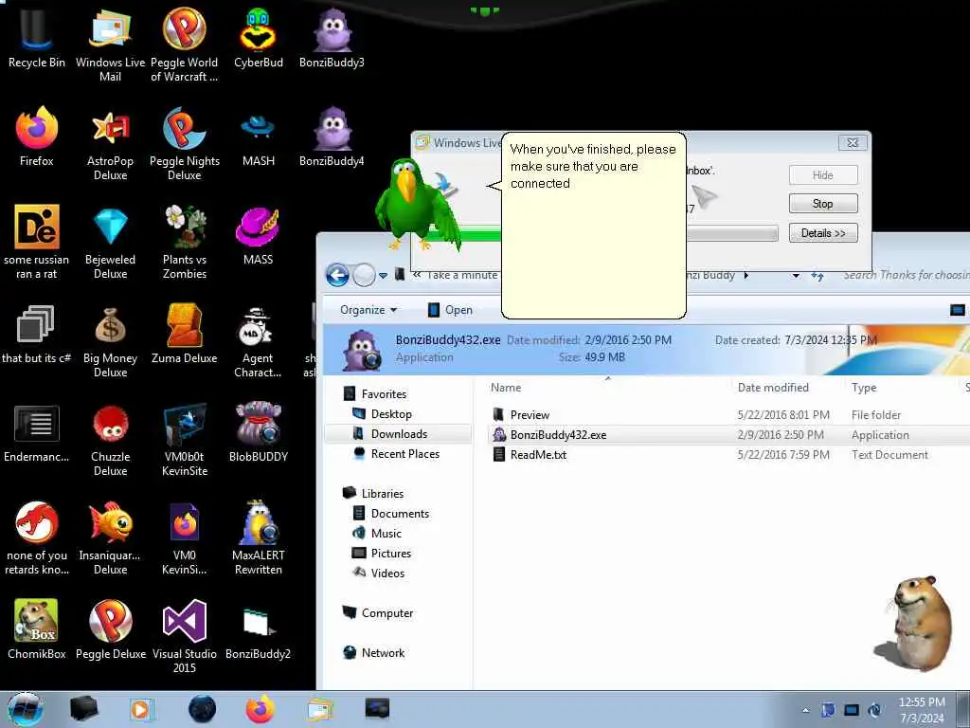Screen dimensions: 970x728
Task: Close the Windows Live Mail progress dialog
Action: 853,142
